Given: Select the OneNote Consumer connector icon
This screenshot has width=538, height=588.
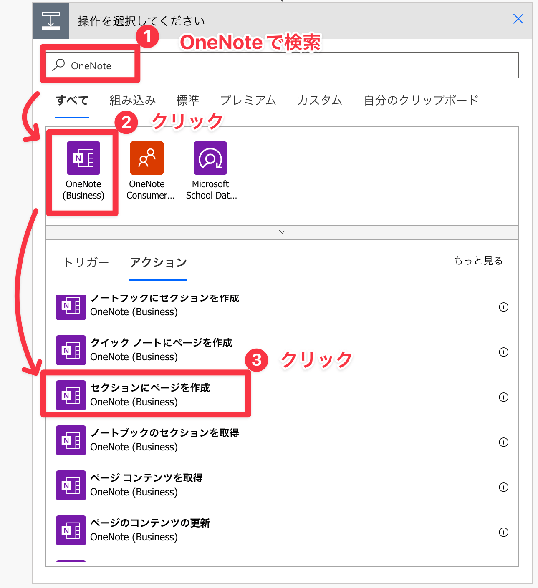Looking at the screenshot, I should 147,158.
